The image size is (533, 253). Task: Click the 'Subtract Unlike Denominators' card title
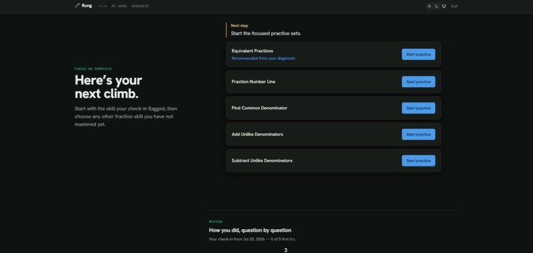(x=262, y=161)
